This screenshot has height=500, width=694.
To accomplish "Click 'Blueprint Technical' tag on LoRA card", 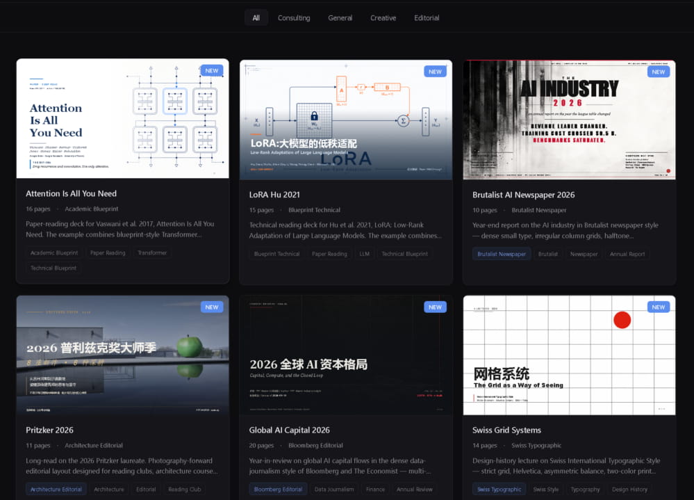I will [x=276, y=254].
